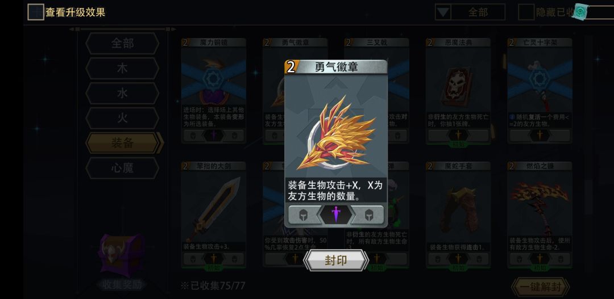This screenshot has height=299, width=614.
Task: Switch to the 火 category tab
Action: 122,118
